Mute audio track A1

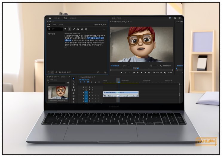92,96
